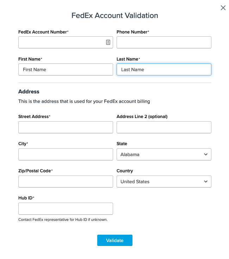229x259 pixels.
Task: Select the City input field
Action: point(66,154)
